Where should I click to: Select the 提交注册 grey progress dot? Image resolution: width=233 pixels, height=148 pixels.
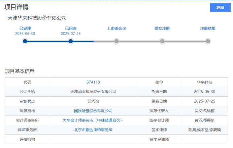162,41
